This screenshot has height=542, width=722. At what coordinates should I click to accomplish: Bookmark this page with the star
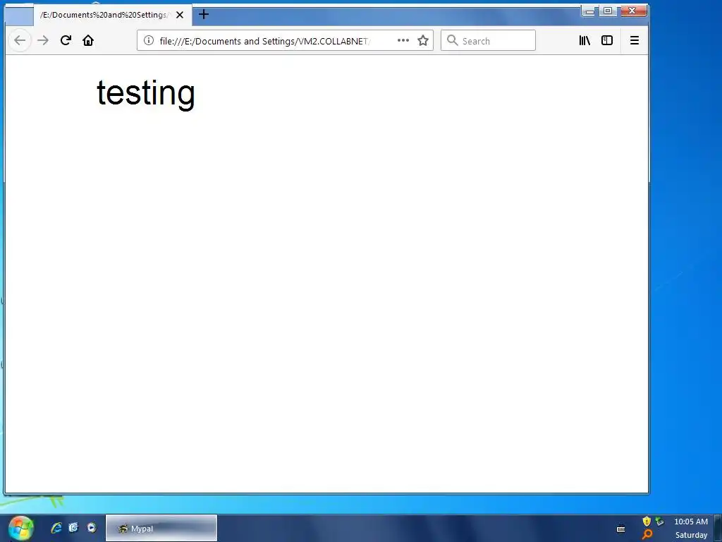coord(423,40)
